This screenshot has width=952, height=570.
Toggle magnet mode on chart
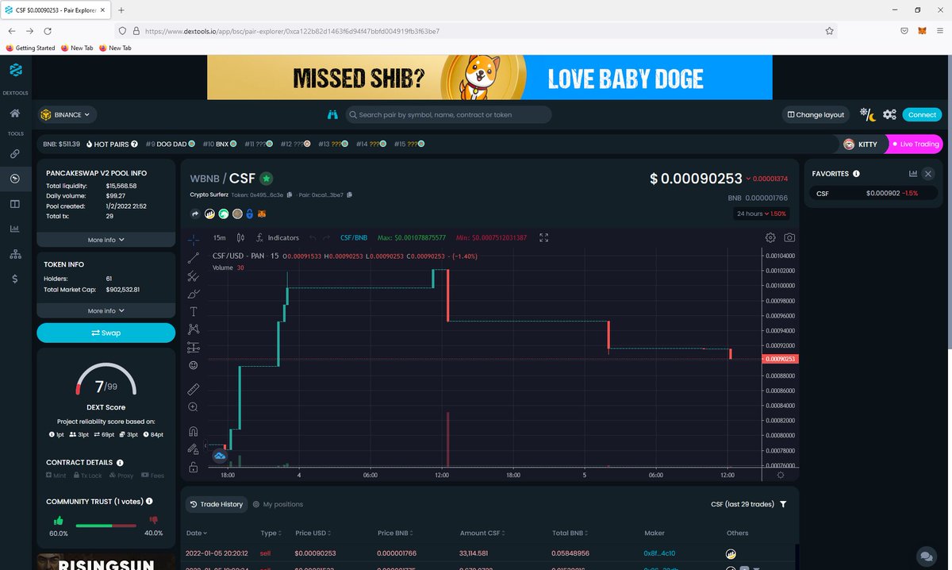point(194,432)
